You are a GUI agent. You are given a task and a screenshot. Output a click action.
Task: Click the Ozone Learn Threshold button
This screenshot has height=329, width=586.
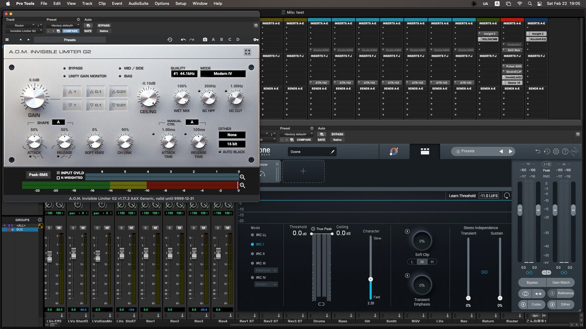[462, 196]
